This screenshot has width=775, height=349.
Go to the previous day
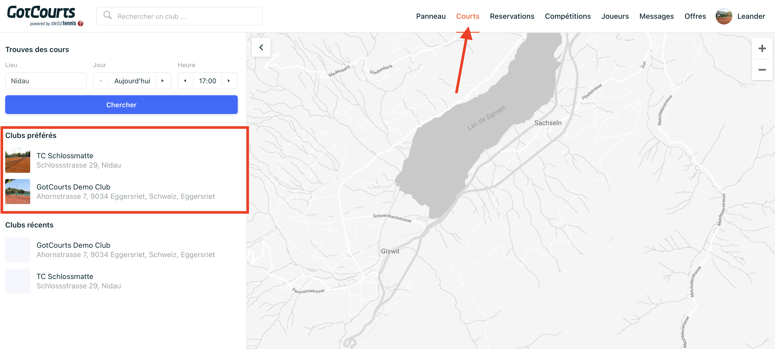click(101, 81)
